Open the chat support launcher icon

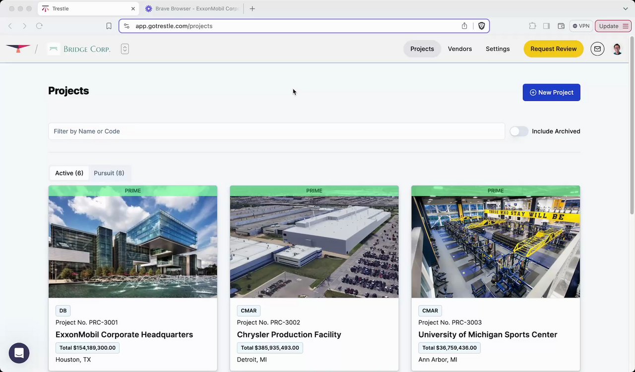(x=19, y=353)
